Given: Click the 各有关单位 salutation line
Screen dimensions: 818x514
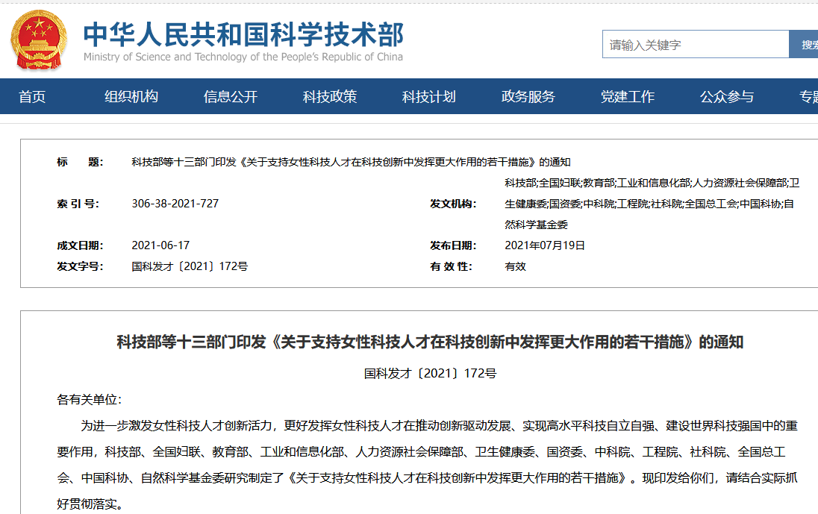Looking at the screenshot, I should (89, 400).
